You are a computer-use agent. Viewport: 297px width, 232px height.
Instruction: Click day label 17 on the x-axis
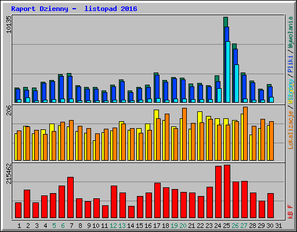(157, 226)
